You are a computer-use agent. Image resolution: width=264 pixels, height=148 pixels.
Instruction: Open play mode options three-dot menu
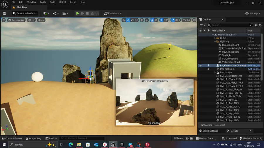[97, 13]
